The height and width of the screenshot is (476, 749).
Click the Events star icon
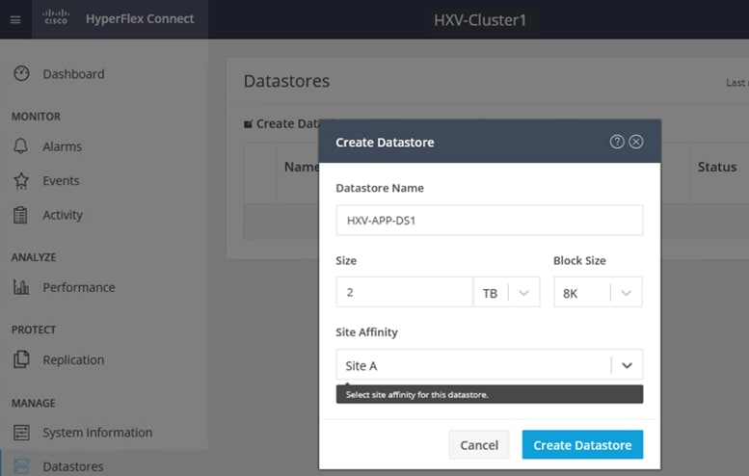tap(21, 181)
